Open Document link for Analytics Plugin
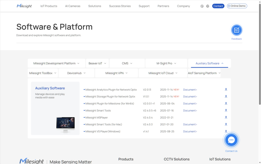Screen dimensions: 261x164 [x=190, y=90]
